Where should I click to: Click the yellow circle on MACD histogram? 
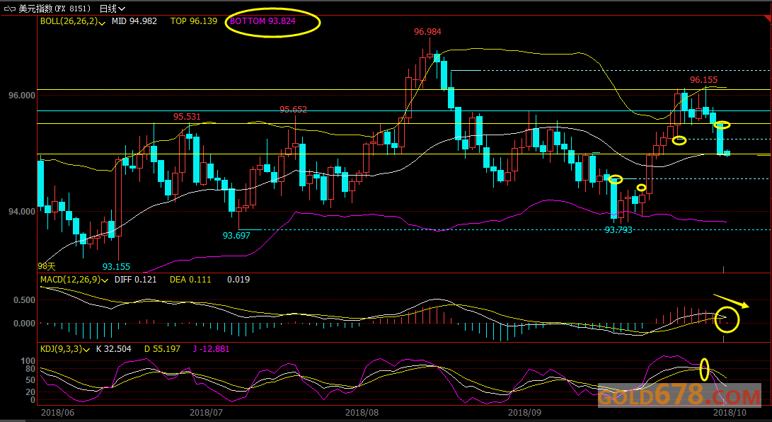coord(727,320)
